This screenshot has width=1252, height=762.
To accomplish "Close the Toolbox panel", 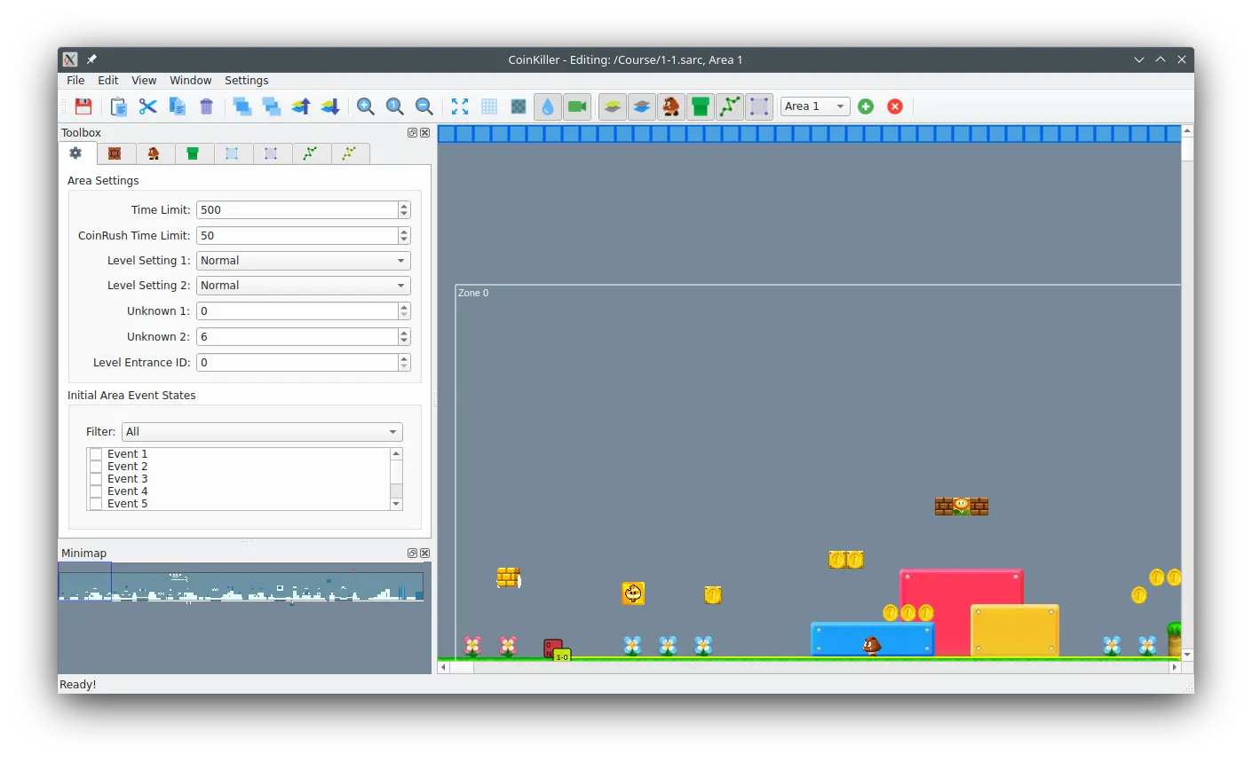I will [424, 133].
